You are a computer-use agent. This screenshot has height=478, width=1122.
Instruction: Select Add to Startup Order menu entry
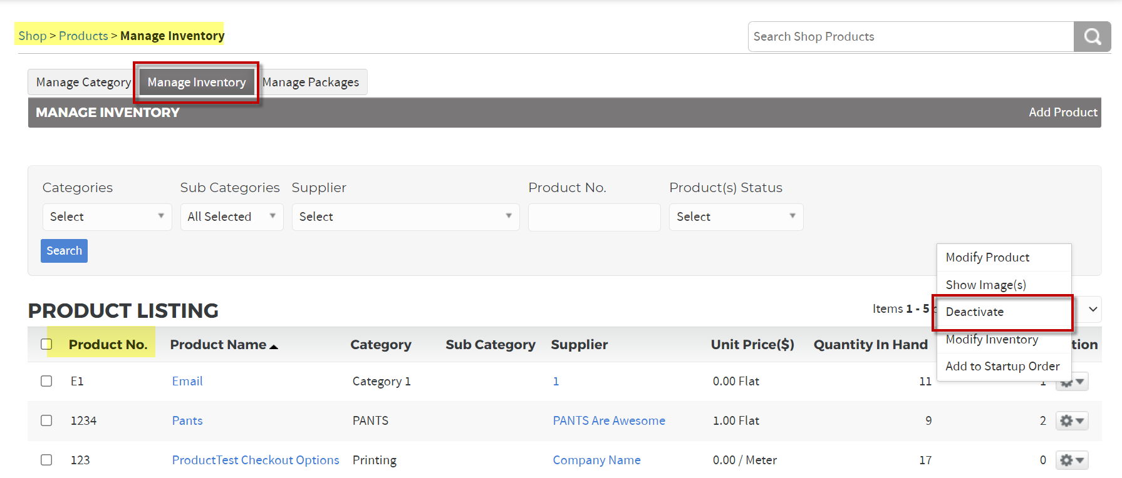[1004, 366]
